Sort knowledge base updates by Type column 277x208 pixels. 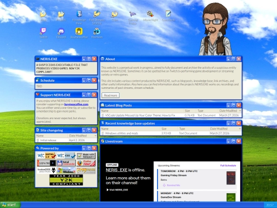193,129
